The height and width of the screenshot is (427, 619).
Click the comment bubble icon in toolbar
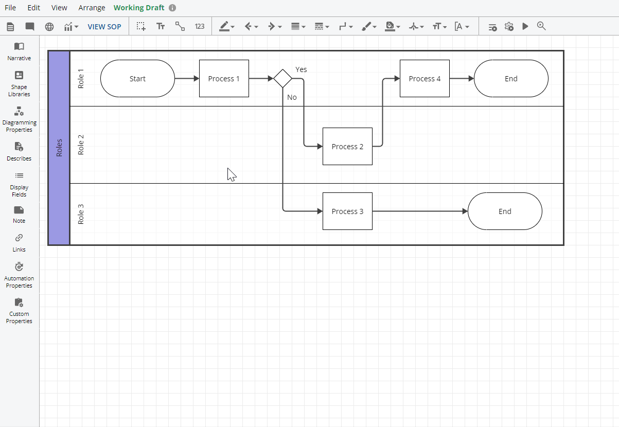tap(30, 27)
